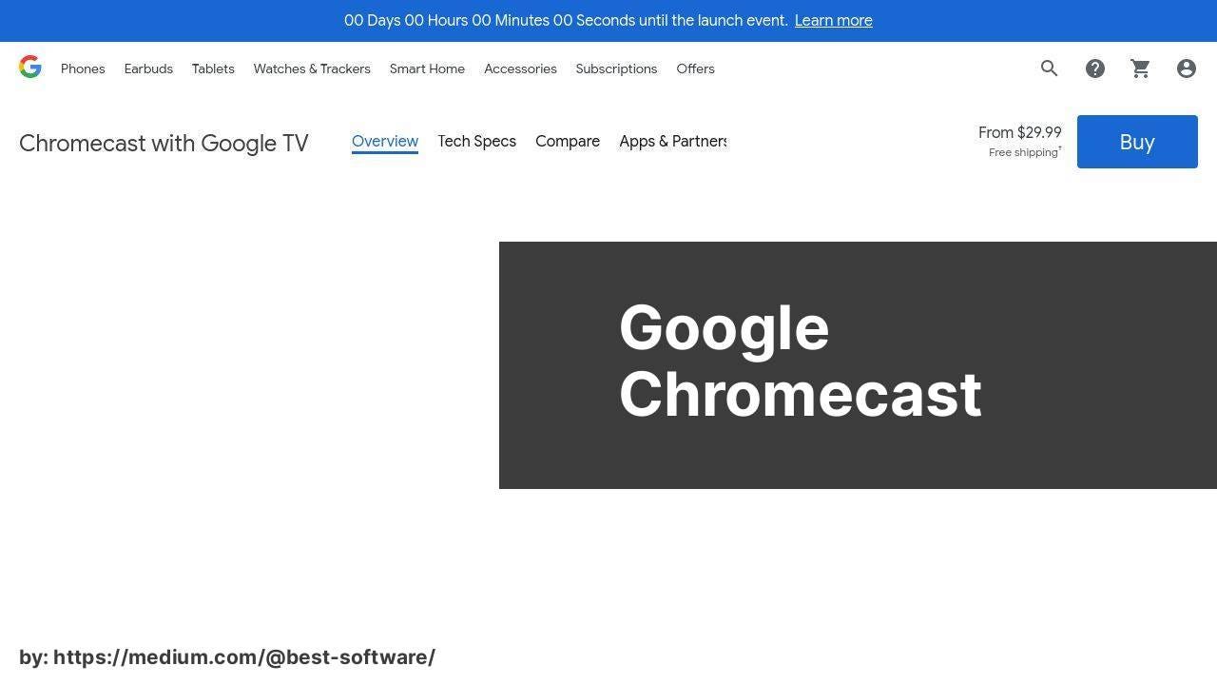Follow the Learn more link in banner

[x=834, y=21]
